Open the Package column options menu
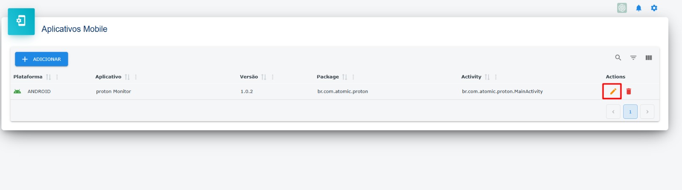Screen dimensions: 682x190 [353, 77]
